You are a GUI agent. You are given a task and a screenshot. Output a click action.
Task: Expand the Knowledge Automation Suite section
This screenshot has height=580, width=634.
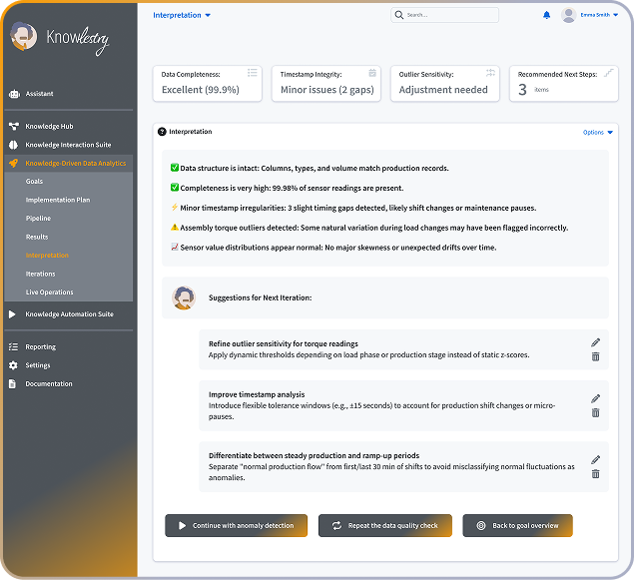point(69,314)
